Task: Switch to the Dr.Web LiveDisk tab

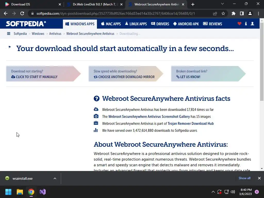Action: pyautogui.click(x=95, y=4)
